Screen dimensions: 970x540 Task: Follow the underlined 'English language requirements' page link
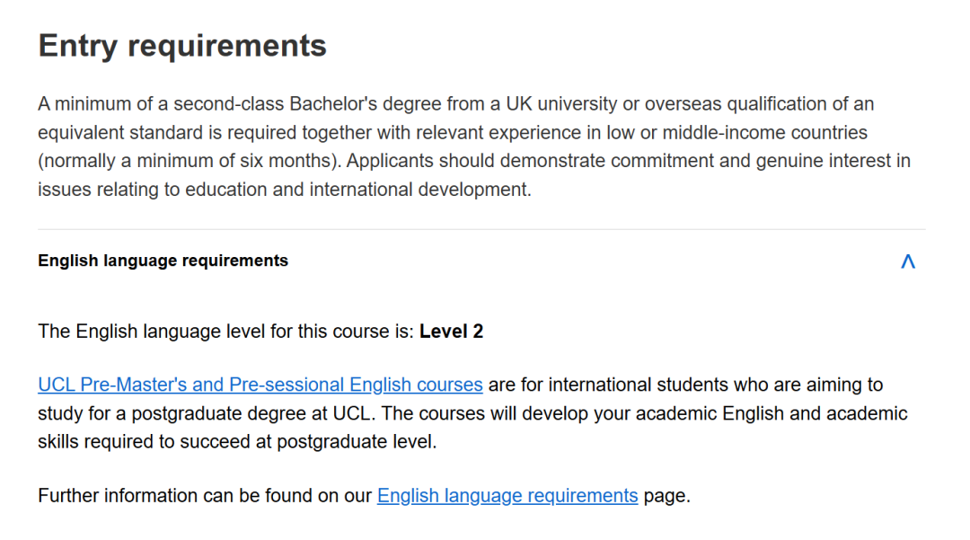(507, 495)
